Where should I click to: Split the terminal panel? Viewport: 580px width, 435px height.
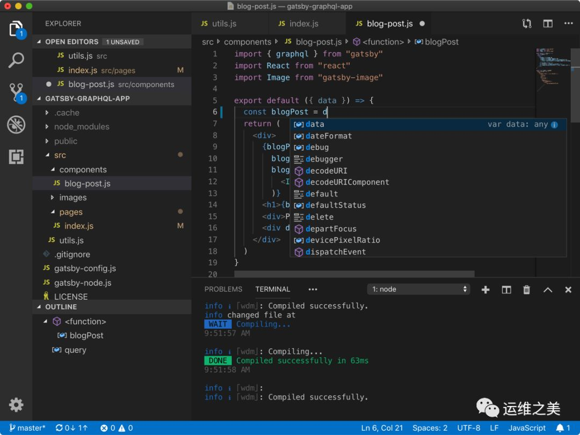click(x=506, y=290)
